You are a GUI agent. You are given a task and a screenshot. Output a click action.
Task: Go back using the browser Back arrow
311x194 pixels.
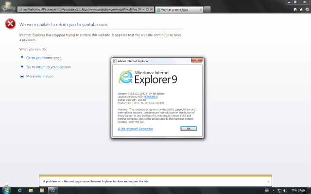(x=5, y=9)
